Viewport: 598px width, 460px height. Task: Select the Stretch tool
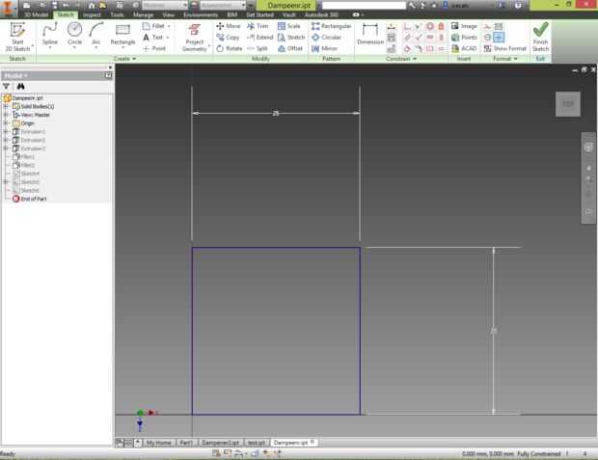coord(291,38)
